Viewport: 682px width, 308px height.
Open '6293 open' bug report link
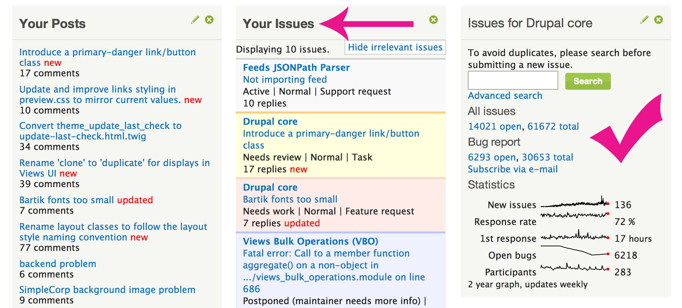tap(492, 157)
